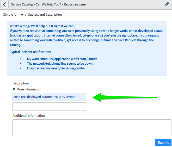
Task: Click the Typical incident notifications heading
Action: coord(31,52)
